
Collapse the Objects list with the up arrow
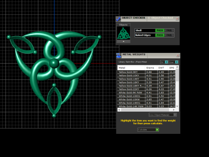[x=124, y=41]
